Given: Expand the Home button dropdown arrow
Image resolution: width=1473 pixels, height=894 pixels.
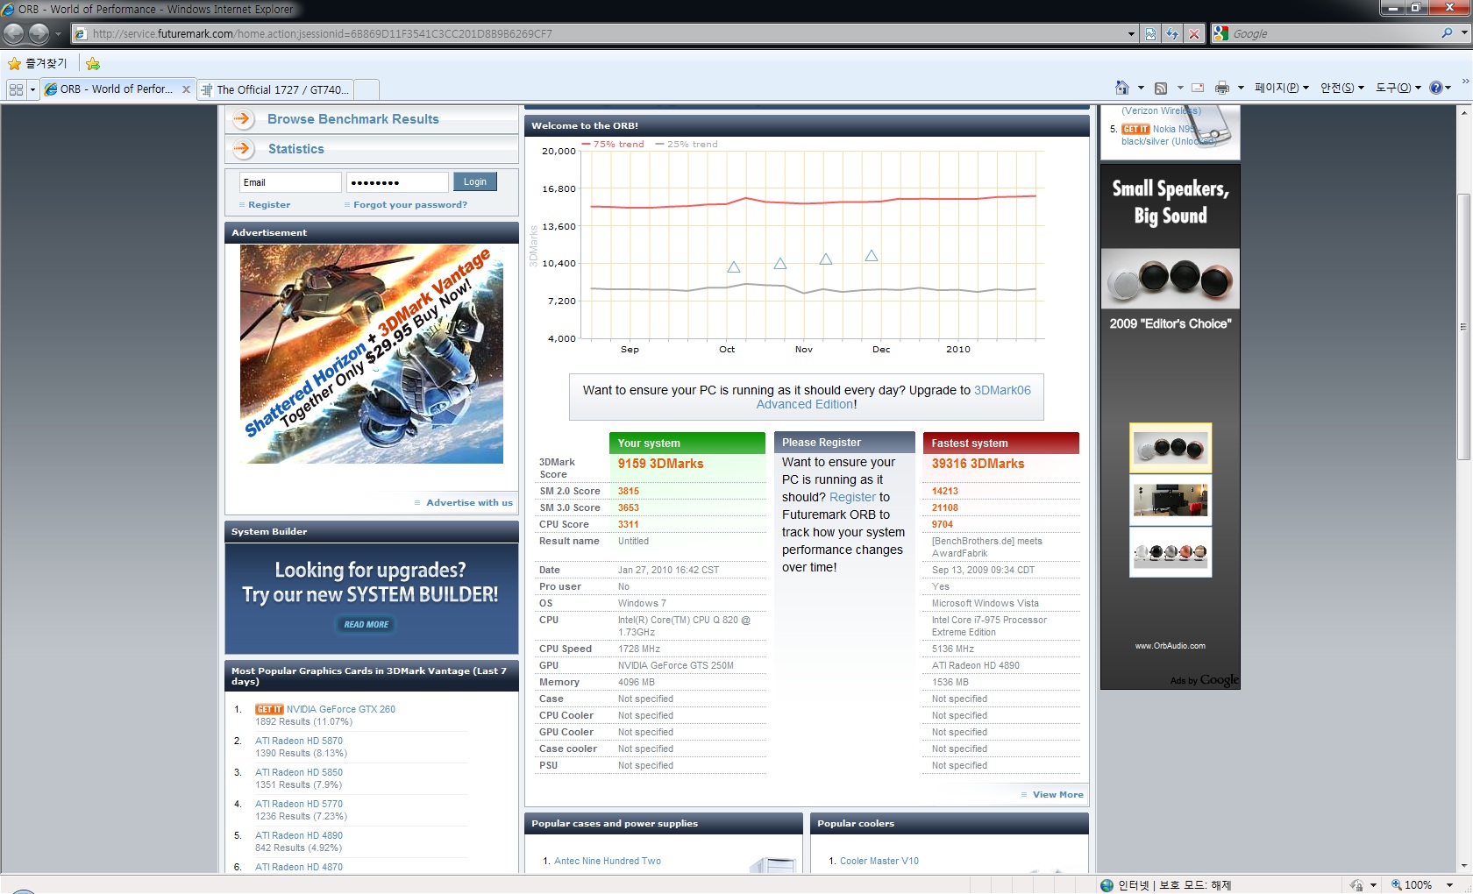Looking at the screenshot, I should (x=1141, y=88).
